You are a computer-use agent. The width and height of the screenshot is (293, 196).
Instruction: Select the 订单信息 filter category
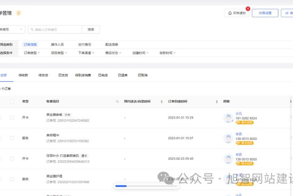coord(30,45)
